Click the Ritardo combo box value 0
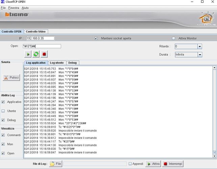The height and width of the screenshot is (169, 217). click(x=186, y=46)
